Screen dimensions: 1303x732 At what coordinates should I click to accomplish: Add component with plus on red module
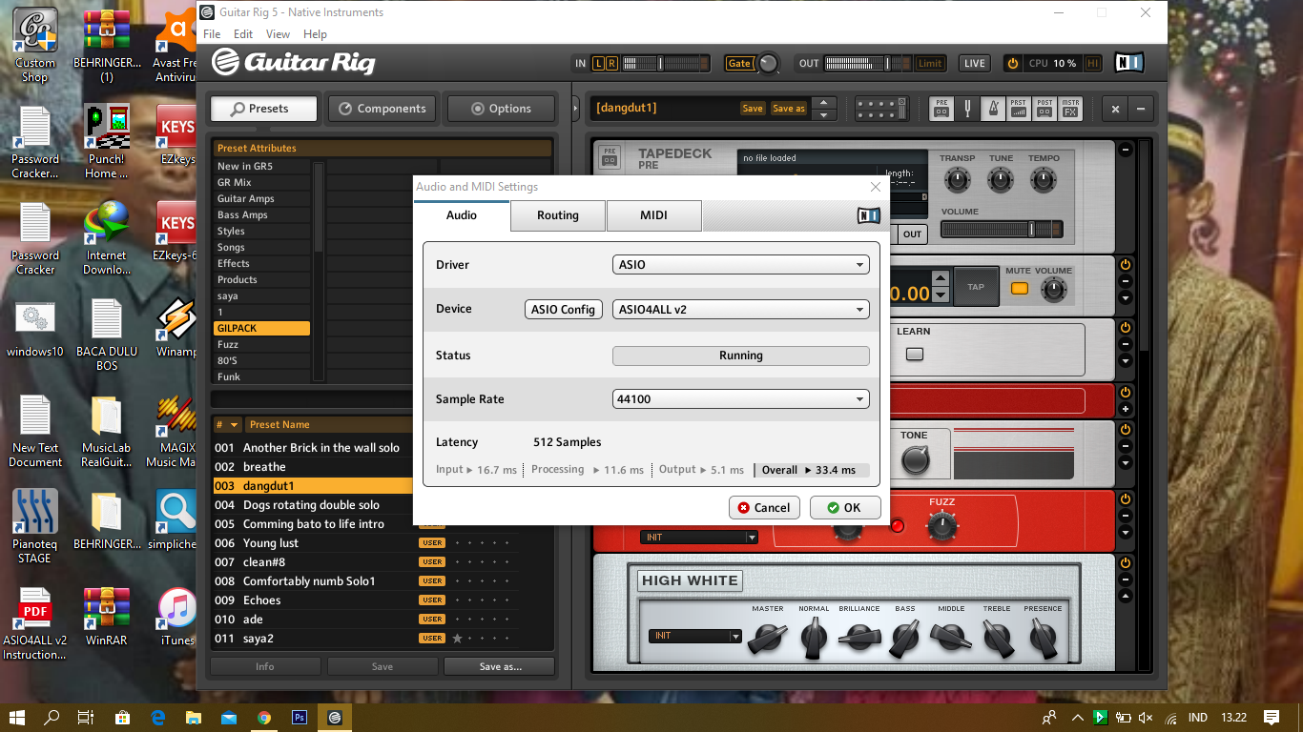pyautogui.click(x=1125, y=409)
